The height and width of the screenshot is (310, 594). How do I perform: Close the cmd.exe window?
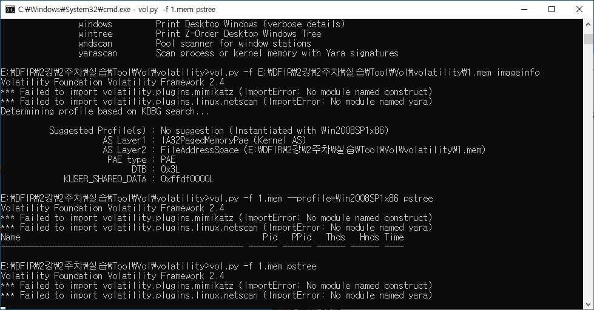[x=579, y=9]
